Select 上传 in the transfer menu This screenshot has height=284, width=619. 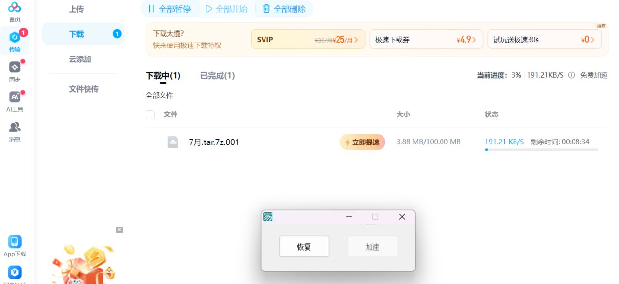tap(76, 9)
